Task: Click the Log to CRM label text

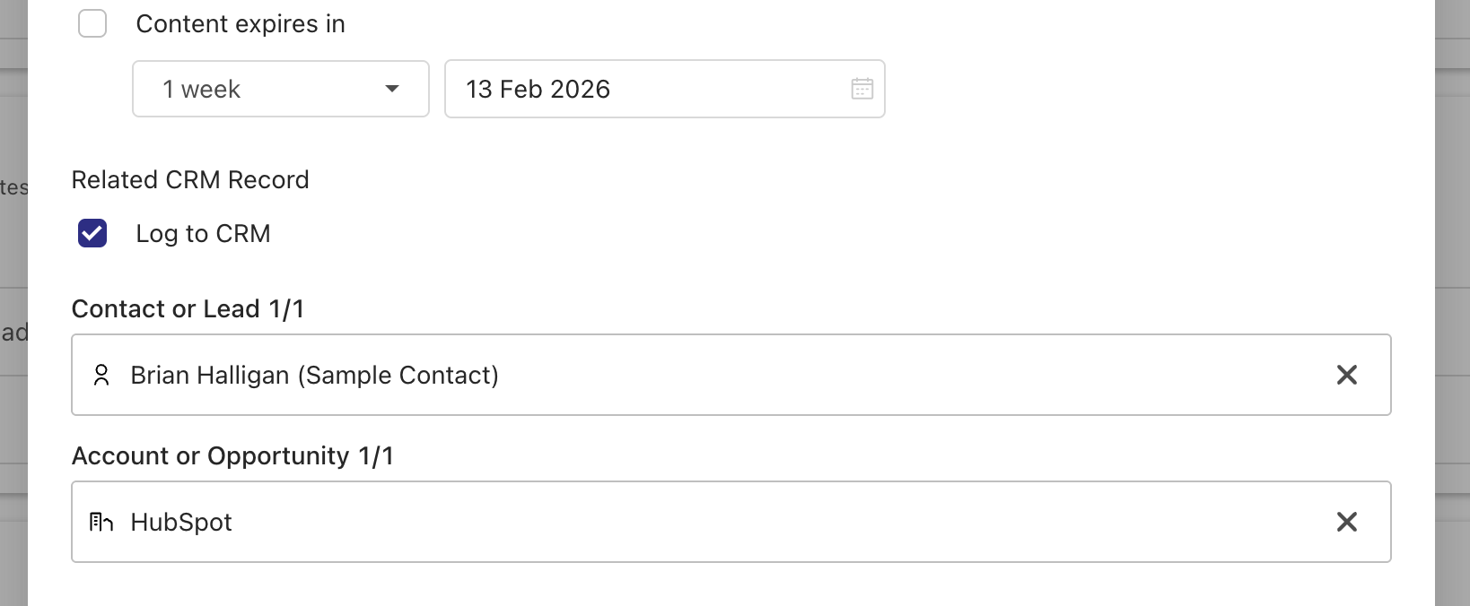Action: tap(203, 234)
